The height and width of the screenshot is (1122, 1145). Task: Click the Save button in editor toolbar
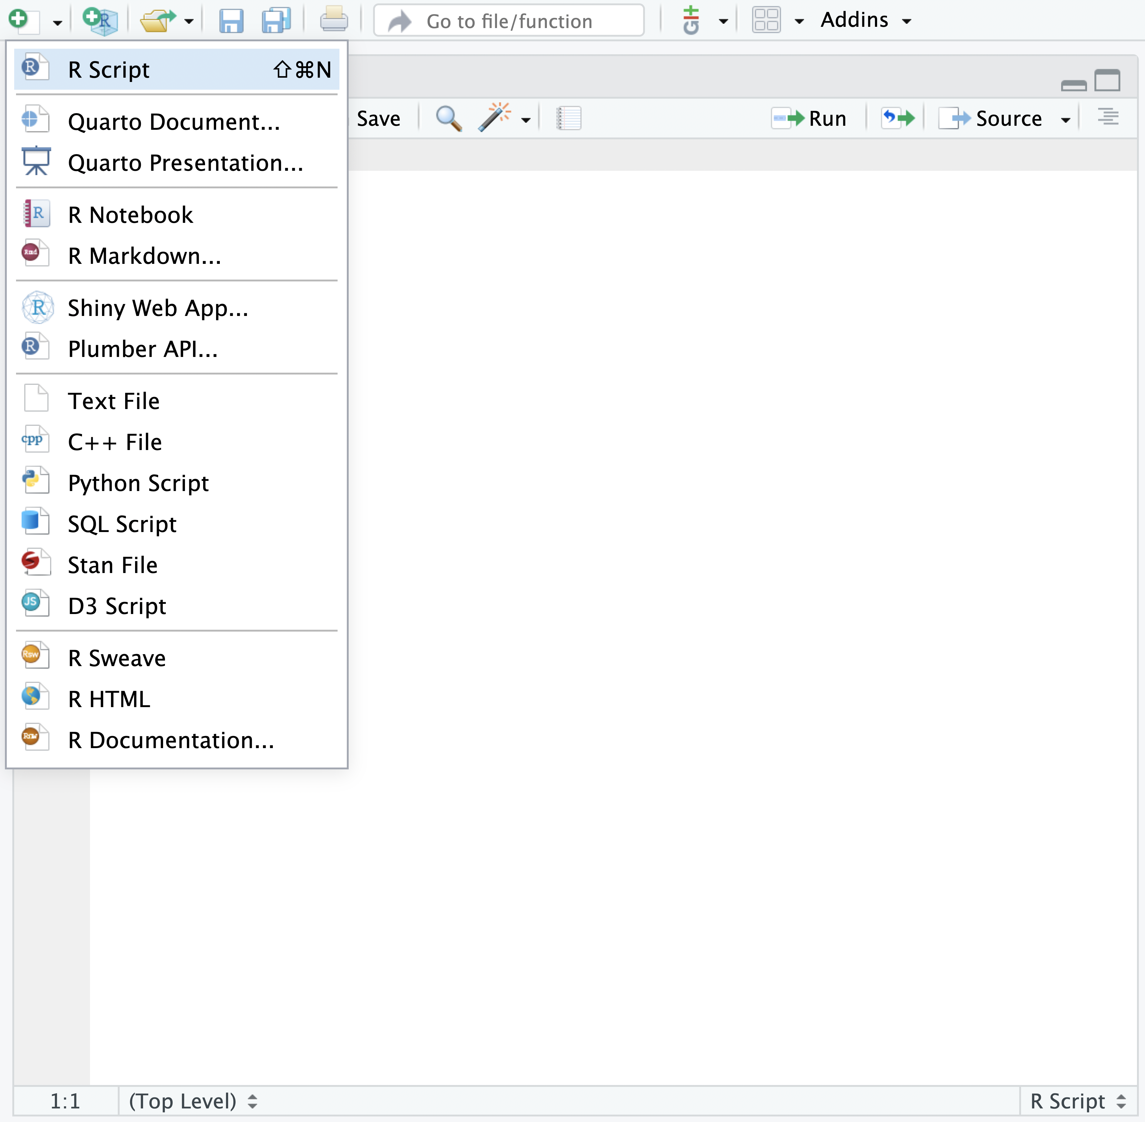[378, 118]
